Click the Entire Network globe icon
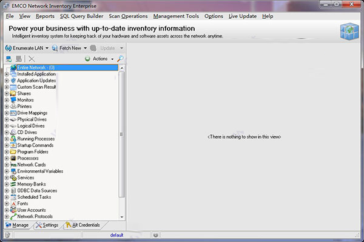 pyautogui.click(x=13, y=67)
